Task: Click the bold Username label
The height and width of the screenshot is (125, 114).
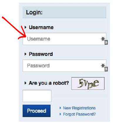Action: point(41,27)
